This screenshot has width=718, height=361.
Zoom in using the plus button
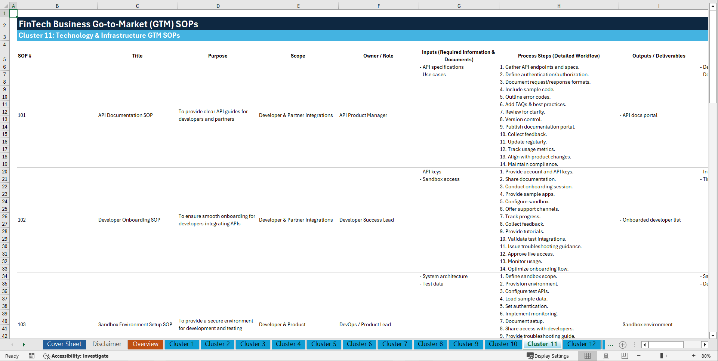[693, 356]
